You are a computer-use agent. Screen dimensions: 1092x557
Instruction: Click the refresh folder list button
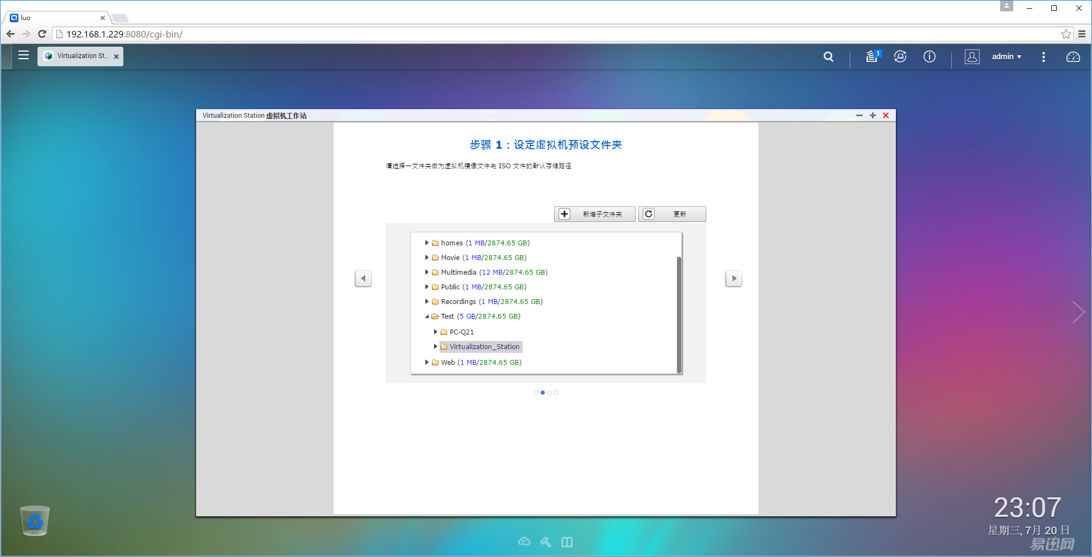[672, 214]
